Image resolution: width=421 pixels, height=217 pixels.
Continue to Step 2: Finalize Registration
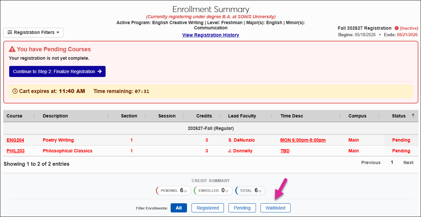pos(57,71)
